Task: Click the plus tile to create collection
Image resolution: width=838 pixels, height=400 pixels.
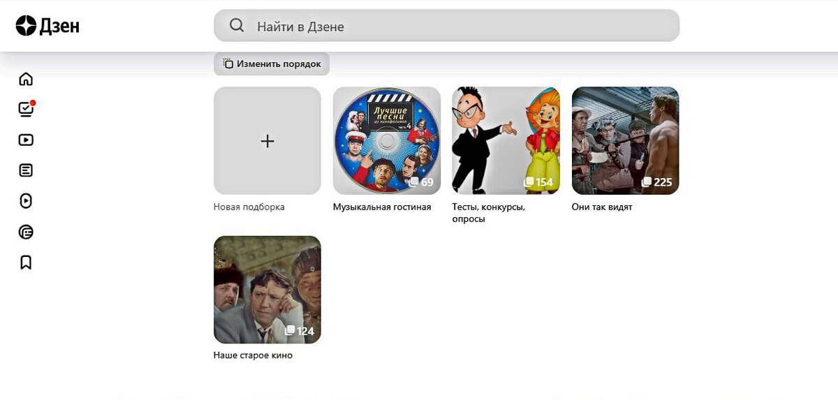Action: click(x=267, y=141)
